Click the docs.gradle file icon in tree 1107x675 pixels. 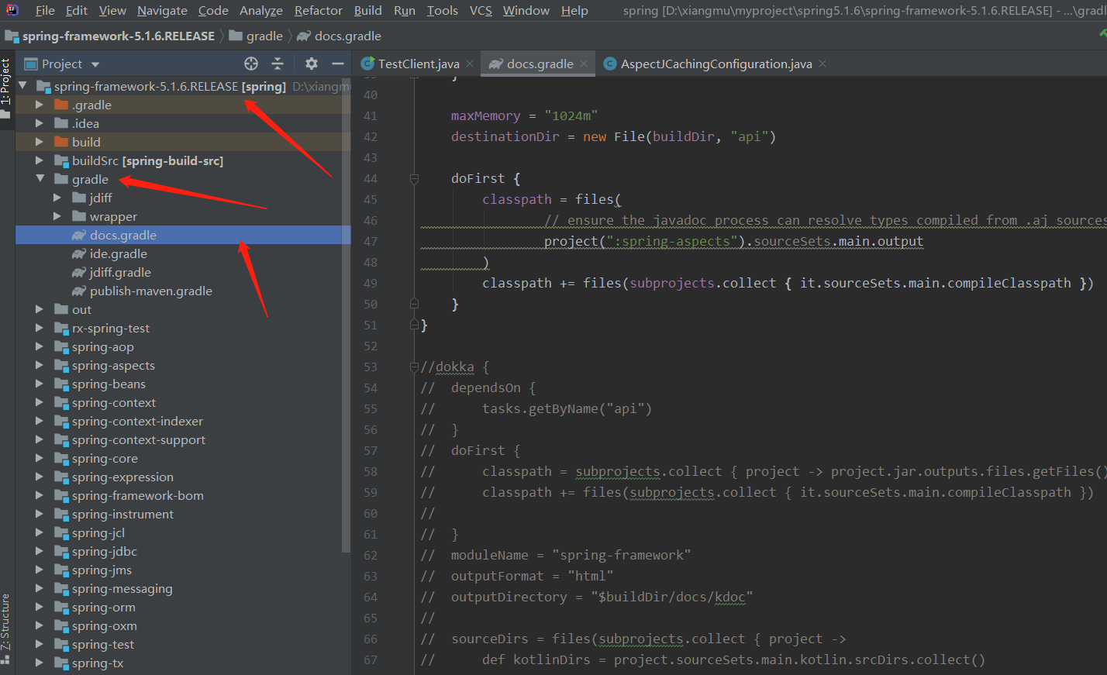click(x=79, y=235)
